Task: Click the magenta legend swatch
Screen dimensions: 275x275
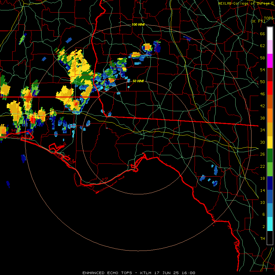Action: click(x=270, y=61)
